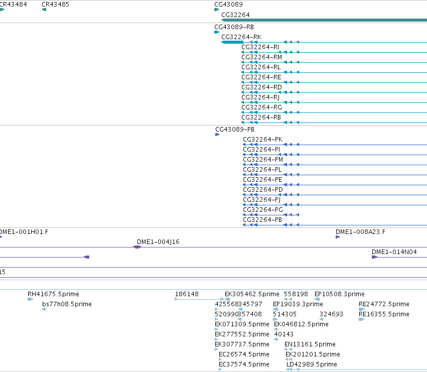Select EST EC26574.5prime
This screenshot has width=427, height=372.
click(x=244, y=354)
